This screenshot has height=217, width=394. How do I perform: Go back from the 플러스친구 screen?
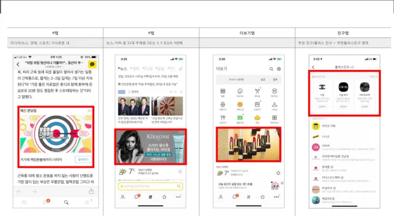(313, 67)
